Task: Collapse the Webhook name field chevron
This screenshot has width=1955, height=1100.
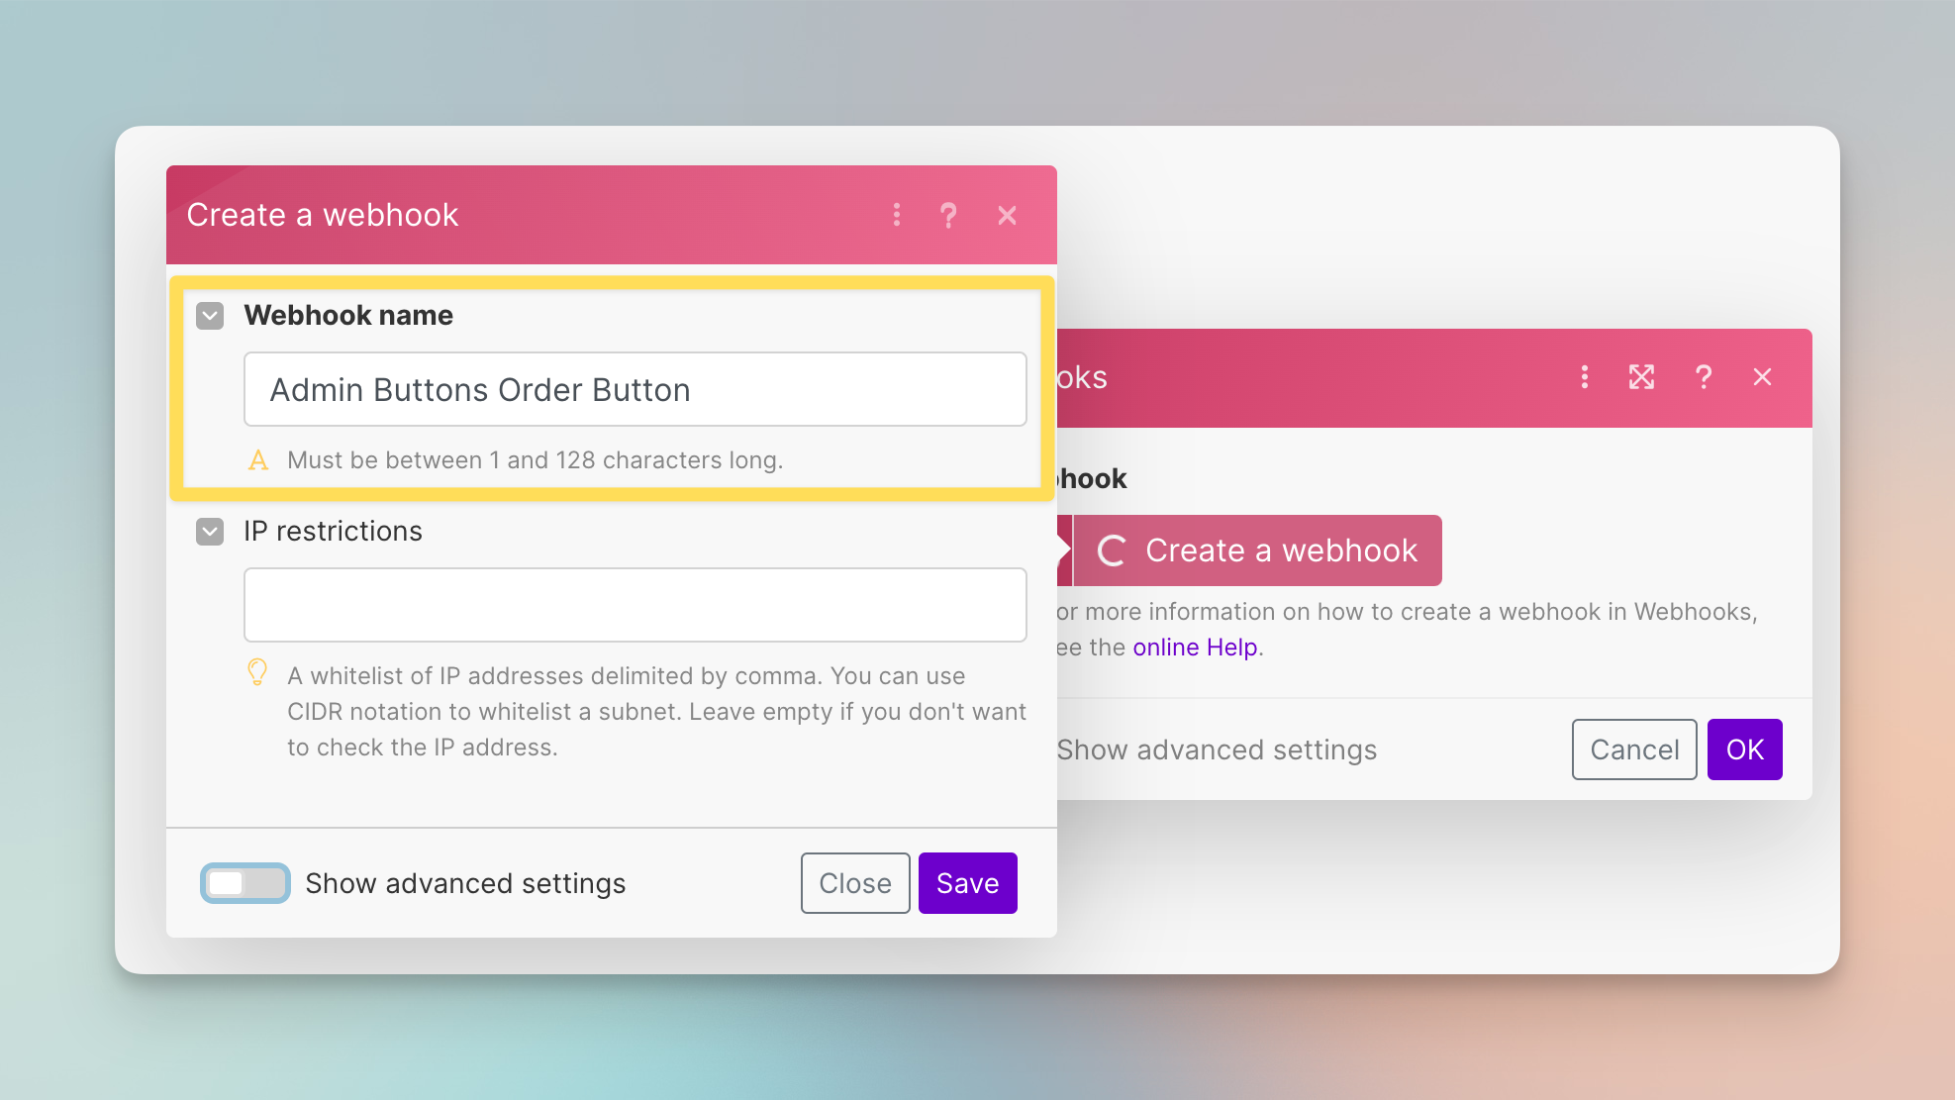Action: tap(210, 316)
